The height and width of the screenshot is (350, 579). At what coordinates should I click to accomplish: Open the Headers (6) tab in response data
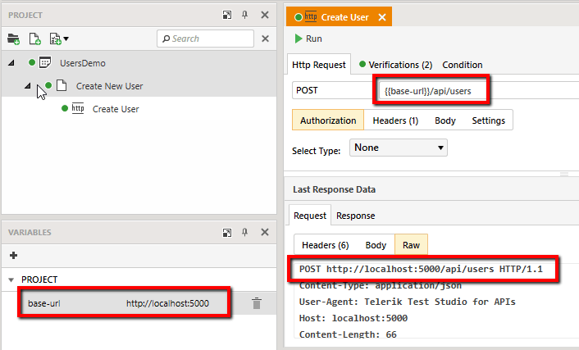pos(326,245)
